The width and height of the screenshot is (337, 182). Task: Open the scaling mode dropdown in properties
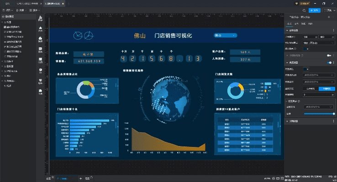[x=319, y=43]
